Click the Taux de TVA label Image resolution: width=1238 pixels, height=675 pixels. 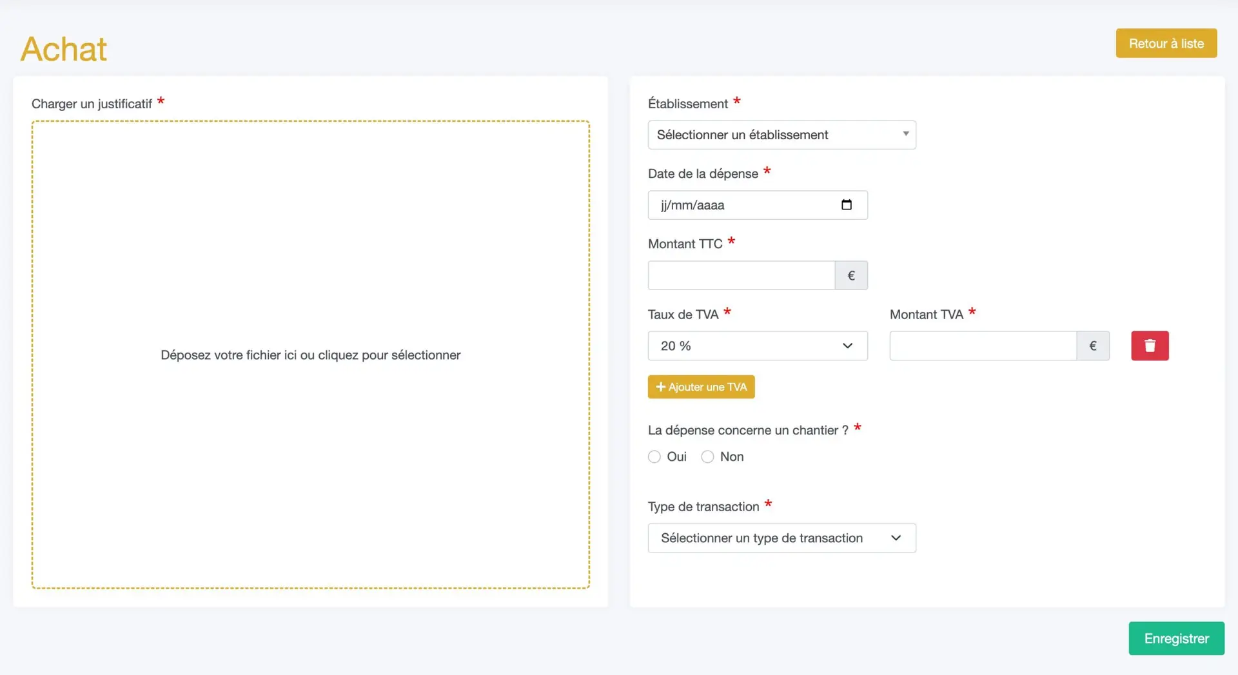[683, 314]
